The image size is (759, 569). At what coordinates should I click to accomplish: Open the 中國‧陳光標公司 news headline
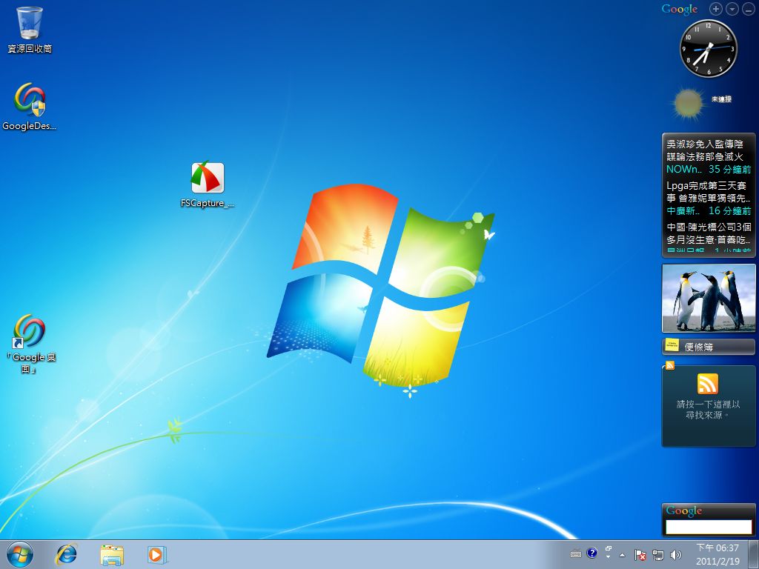click(709, 233)
